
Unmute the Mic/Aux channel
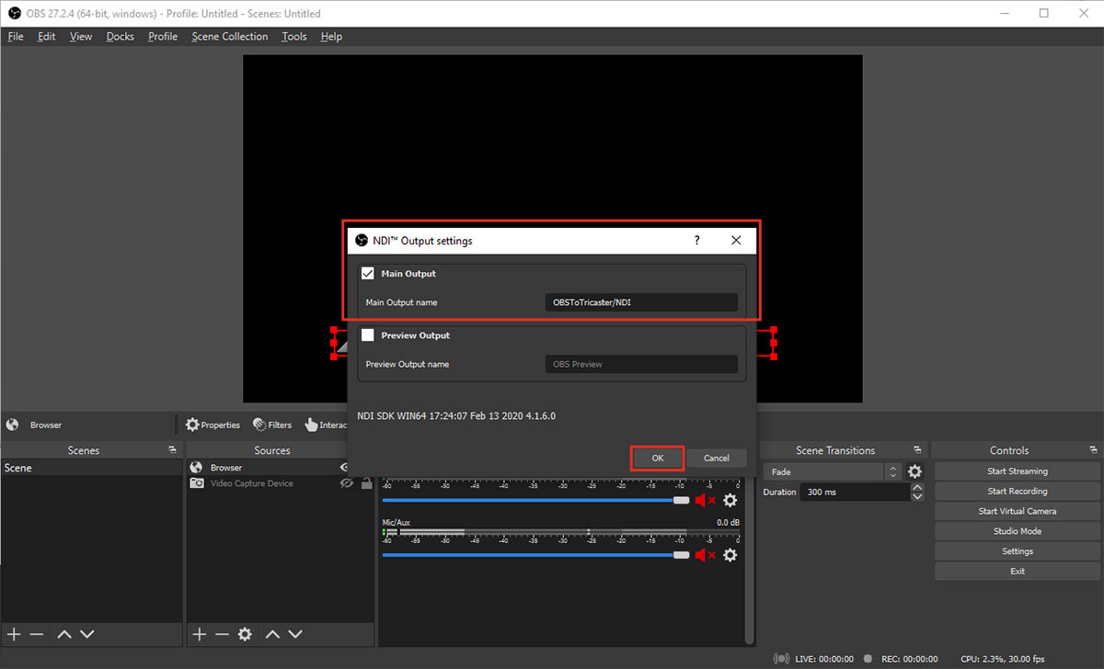click(705, 555)
